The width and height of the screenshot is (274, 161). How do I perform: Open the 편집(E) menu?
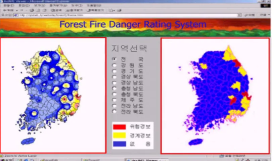coord(24,5)
